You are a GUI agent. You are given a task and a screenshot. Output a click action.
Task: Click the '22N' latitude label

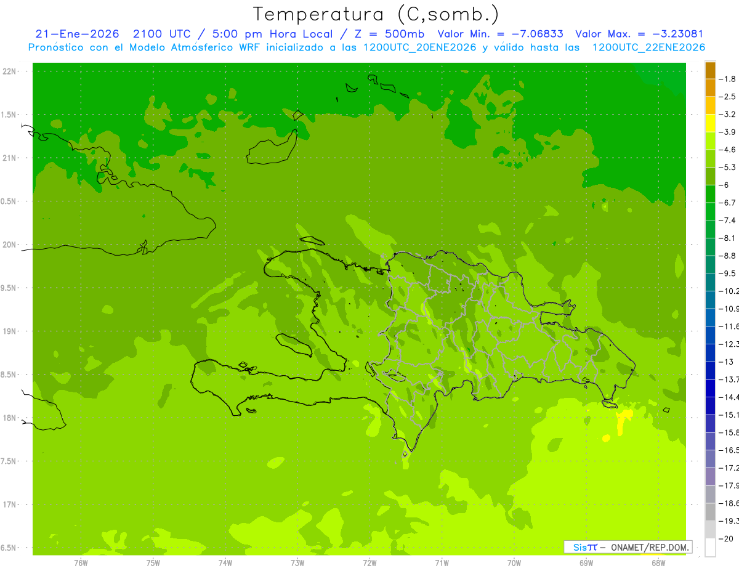[x=9, y=71]
